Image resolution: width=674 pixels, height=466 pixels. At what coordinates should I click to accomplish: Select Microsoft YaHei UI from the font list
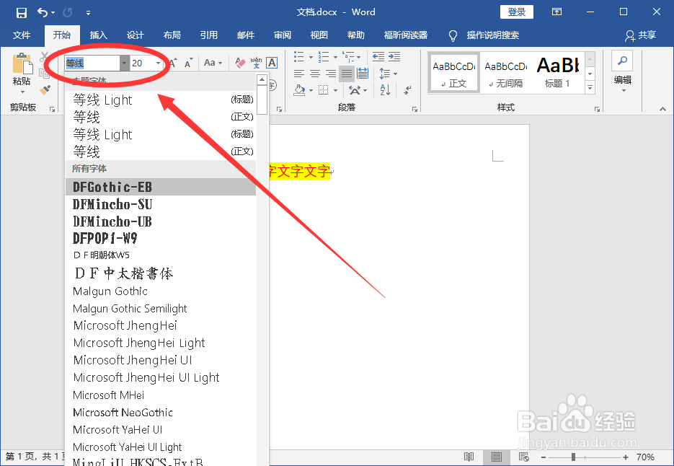pyautogui.click(x=117, y=429)
